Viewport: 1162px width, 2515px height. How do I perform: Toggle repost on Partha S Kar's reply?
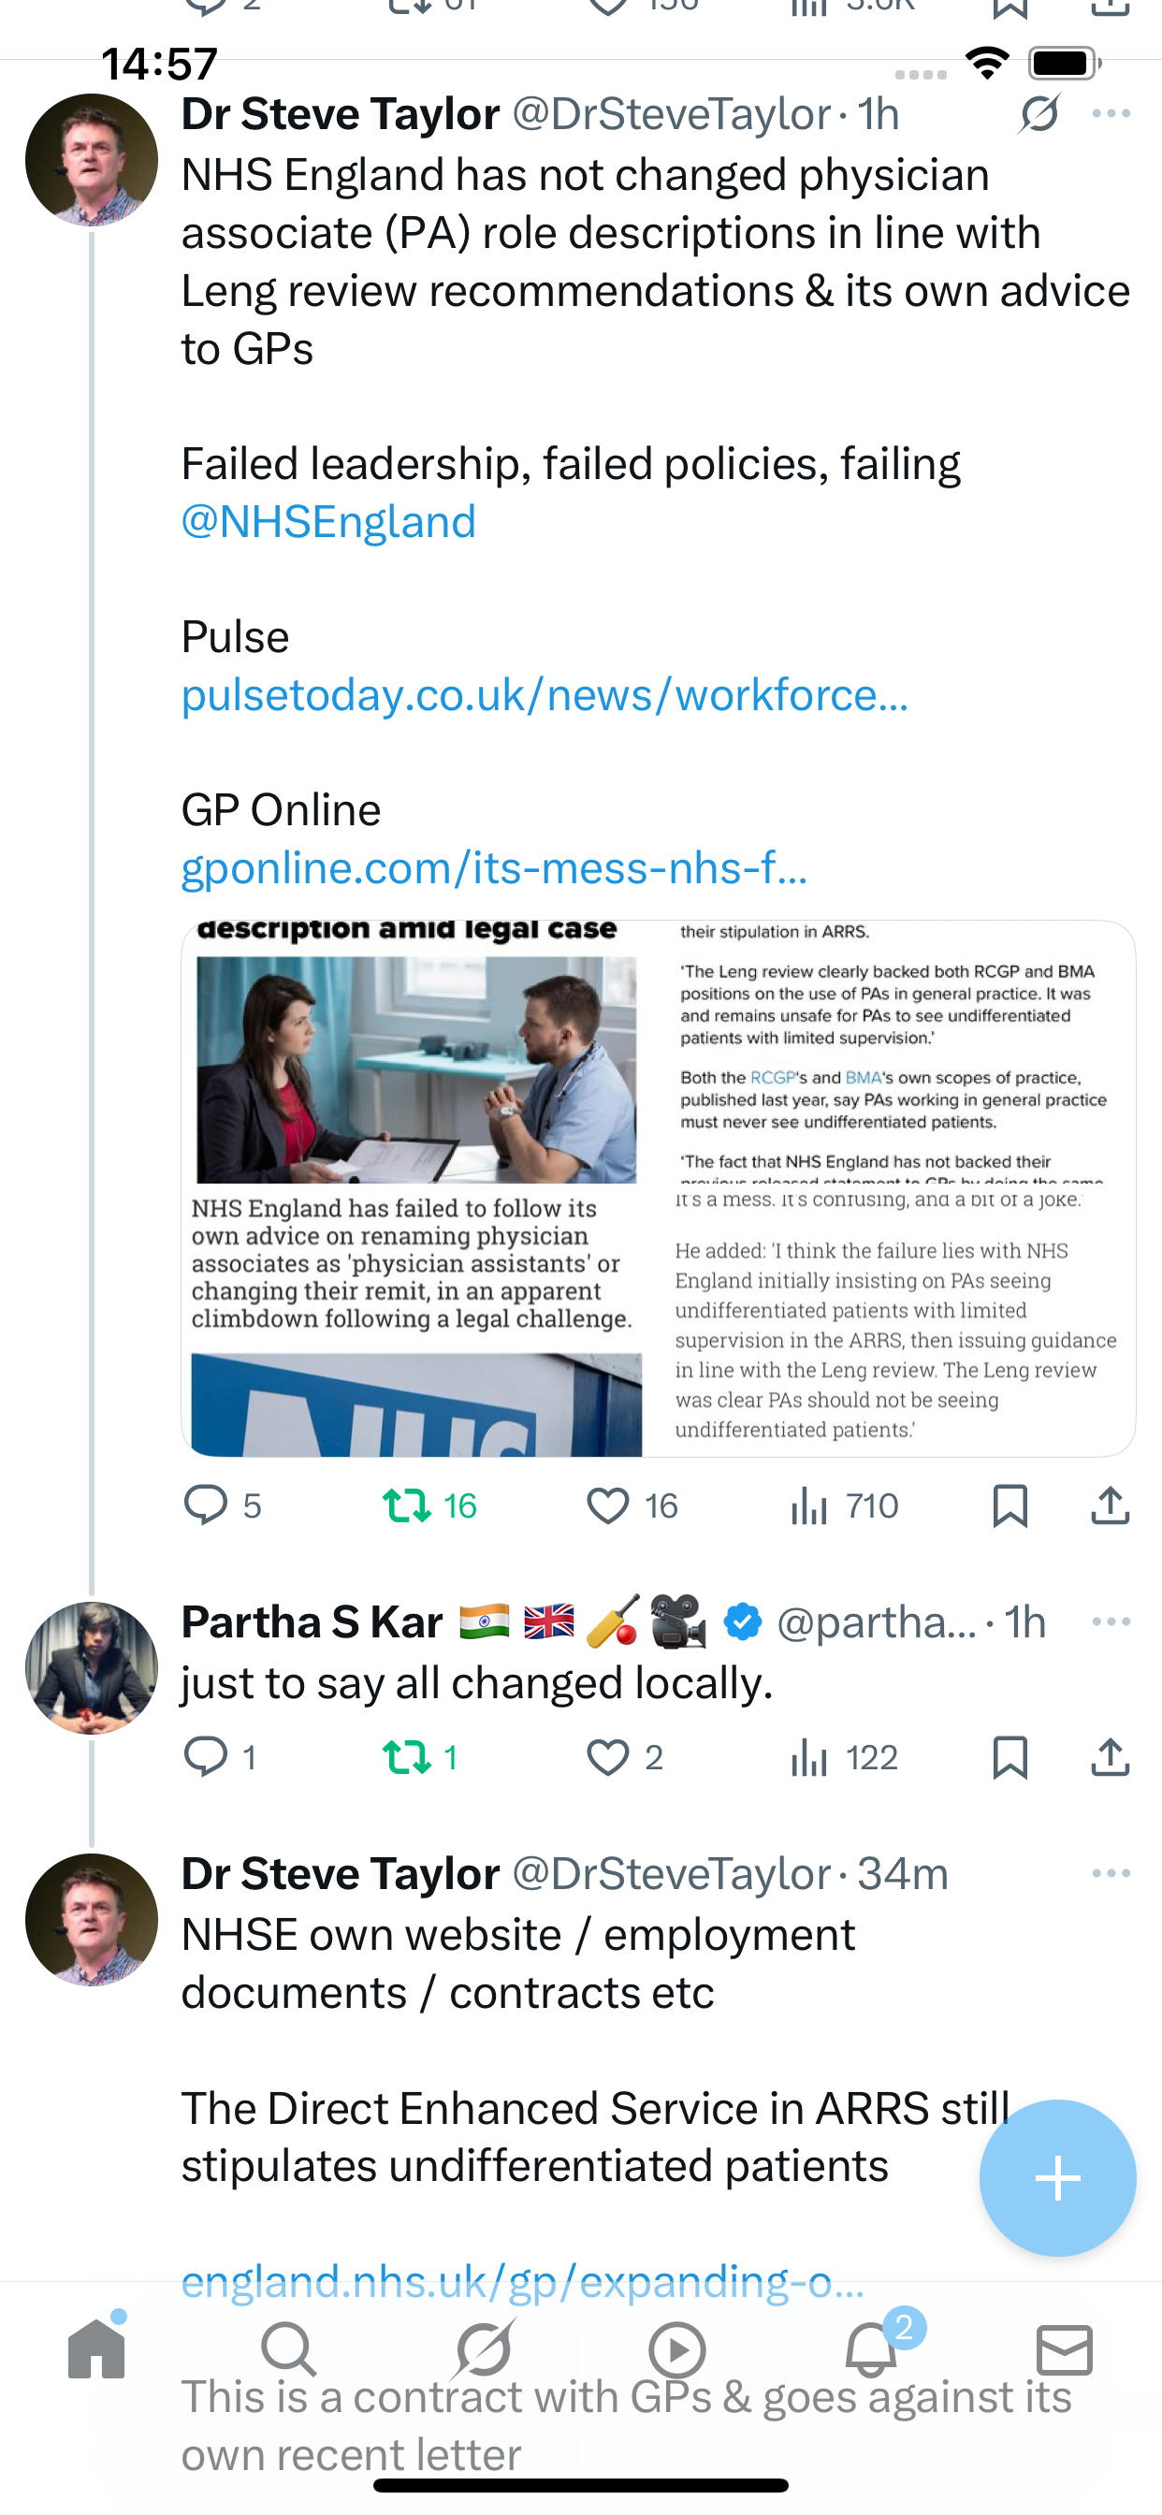pos(406,1757)
